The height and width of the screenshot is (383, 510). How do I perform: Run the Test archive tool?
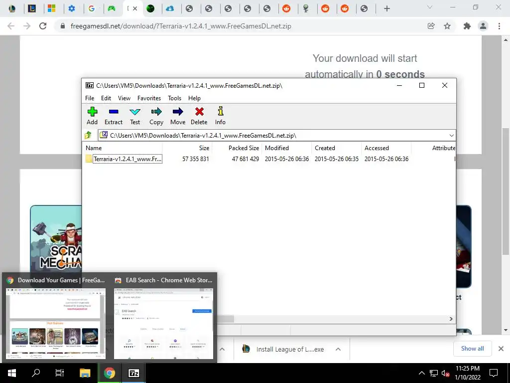(x=135, y=116)
